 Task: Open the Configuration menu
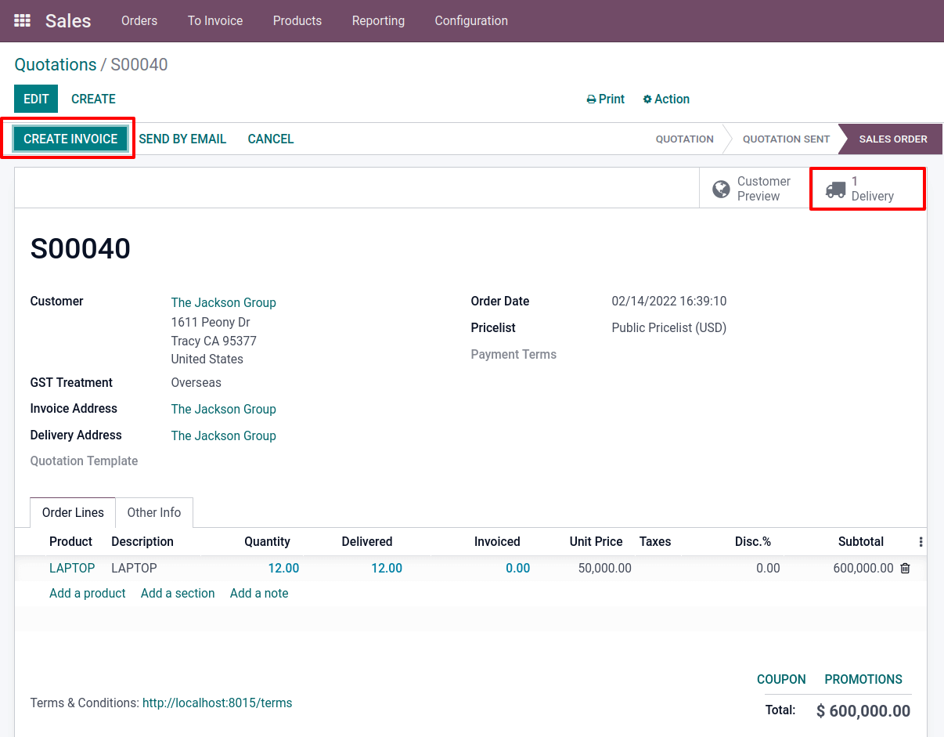click(x=471, y=21)
